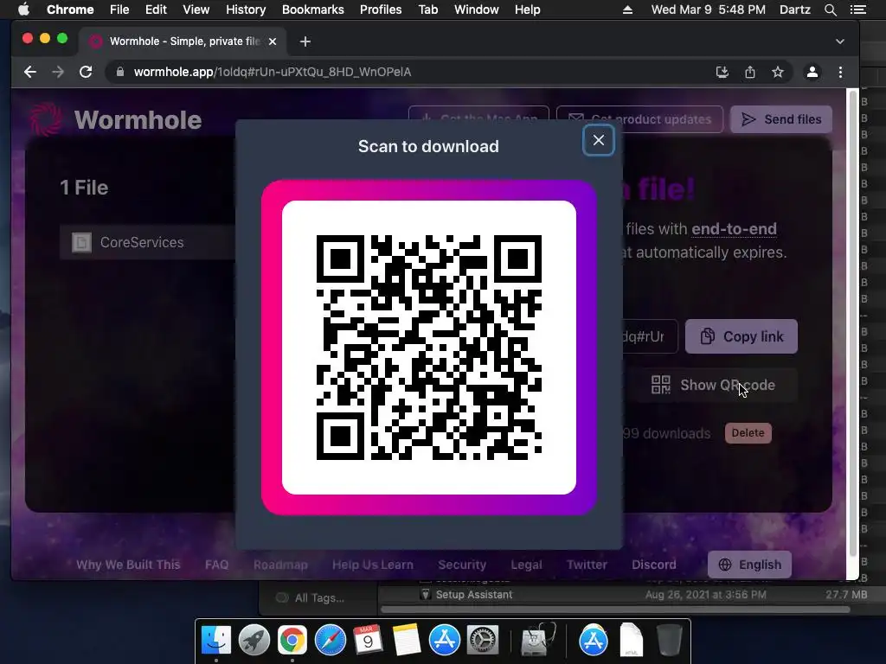Viewport: 886px width, 664px height.
Task: Open the History menu
Action: coord(246,10)
